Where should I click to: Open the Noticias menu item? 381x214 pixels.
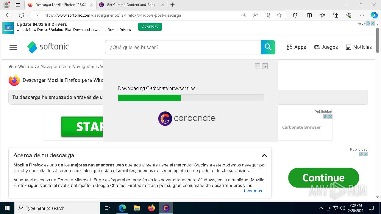coord(359,47)
